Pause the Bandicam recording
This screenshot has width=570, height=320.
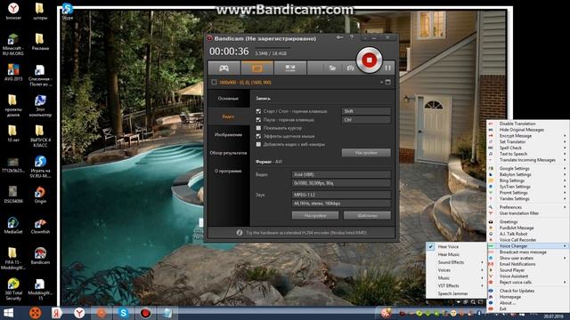(388, 68)
